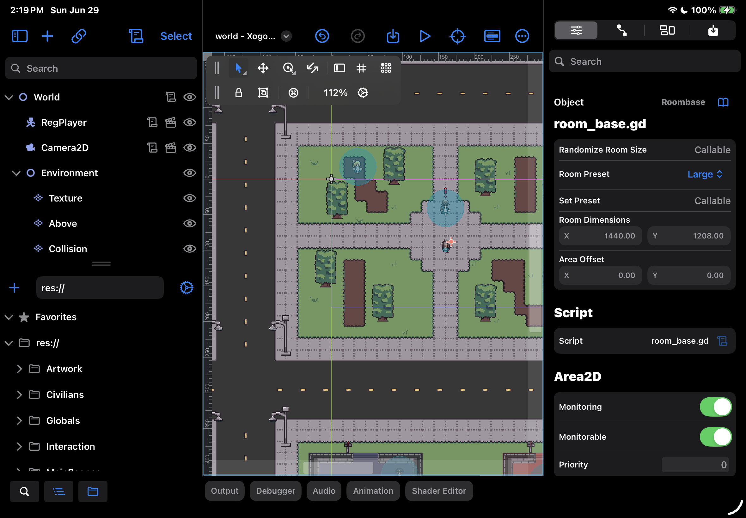Hide the Above layer
The height and width of the screenshot is (518, 746).
189,223
